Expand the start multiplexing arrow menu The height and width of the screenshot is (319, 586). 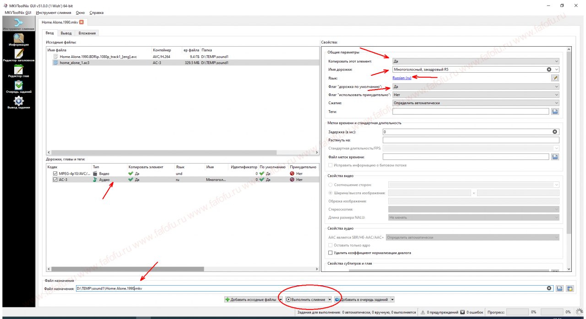click(x=330, y=300)
